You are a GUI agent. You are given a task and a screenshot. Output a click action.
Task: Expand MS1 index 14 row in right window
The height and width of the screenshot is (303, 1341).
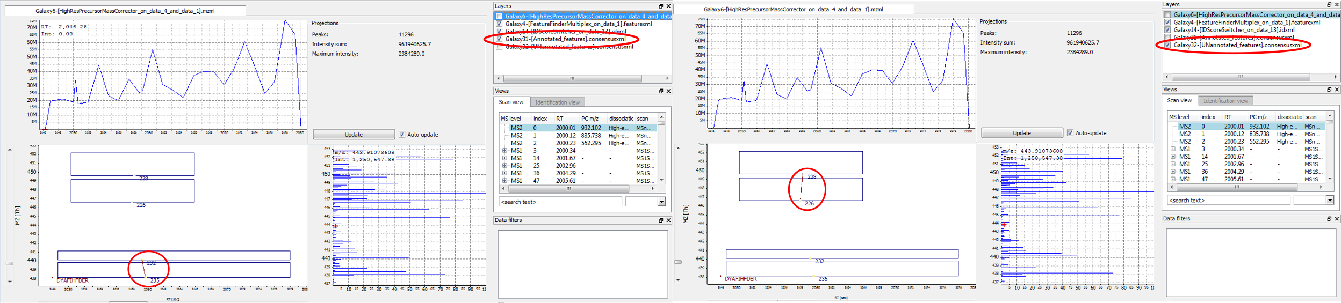(1173, 157)
